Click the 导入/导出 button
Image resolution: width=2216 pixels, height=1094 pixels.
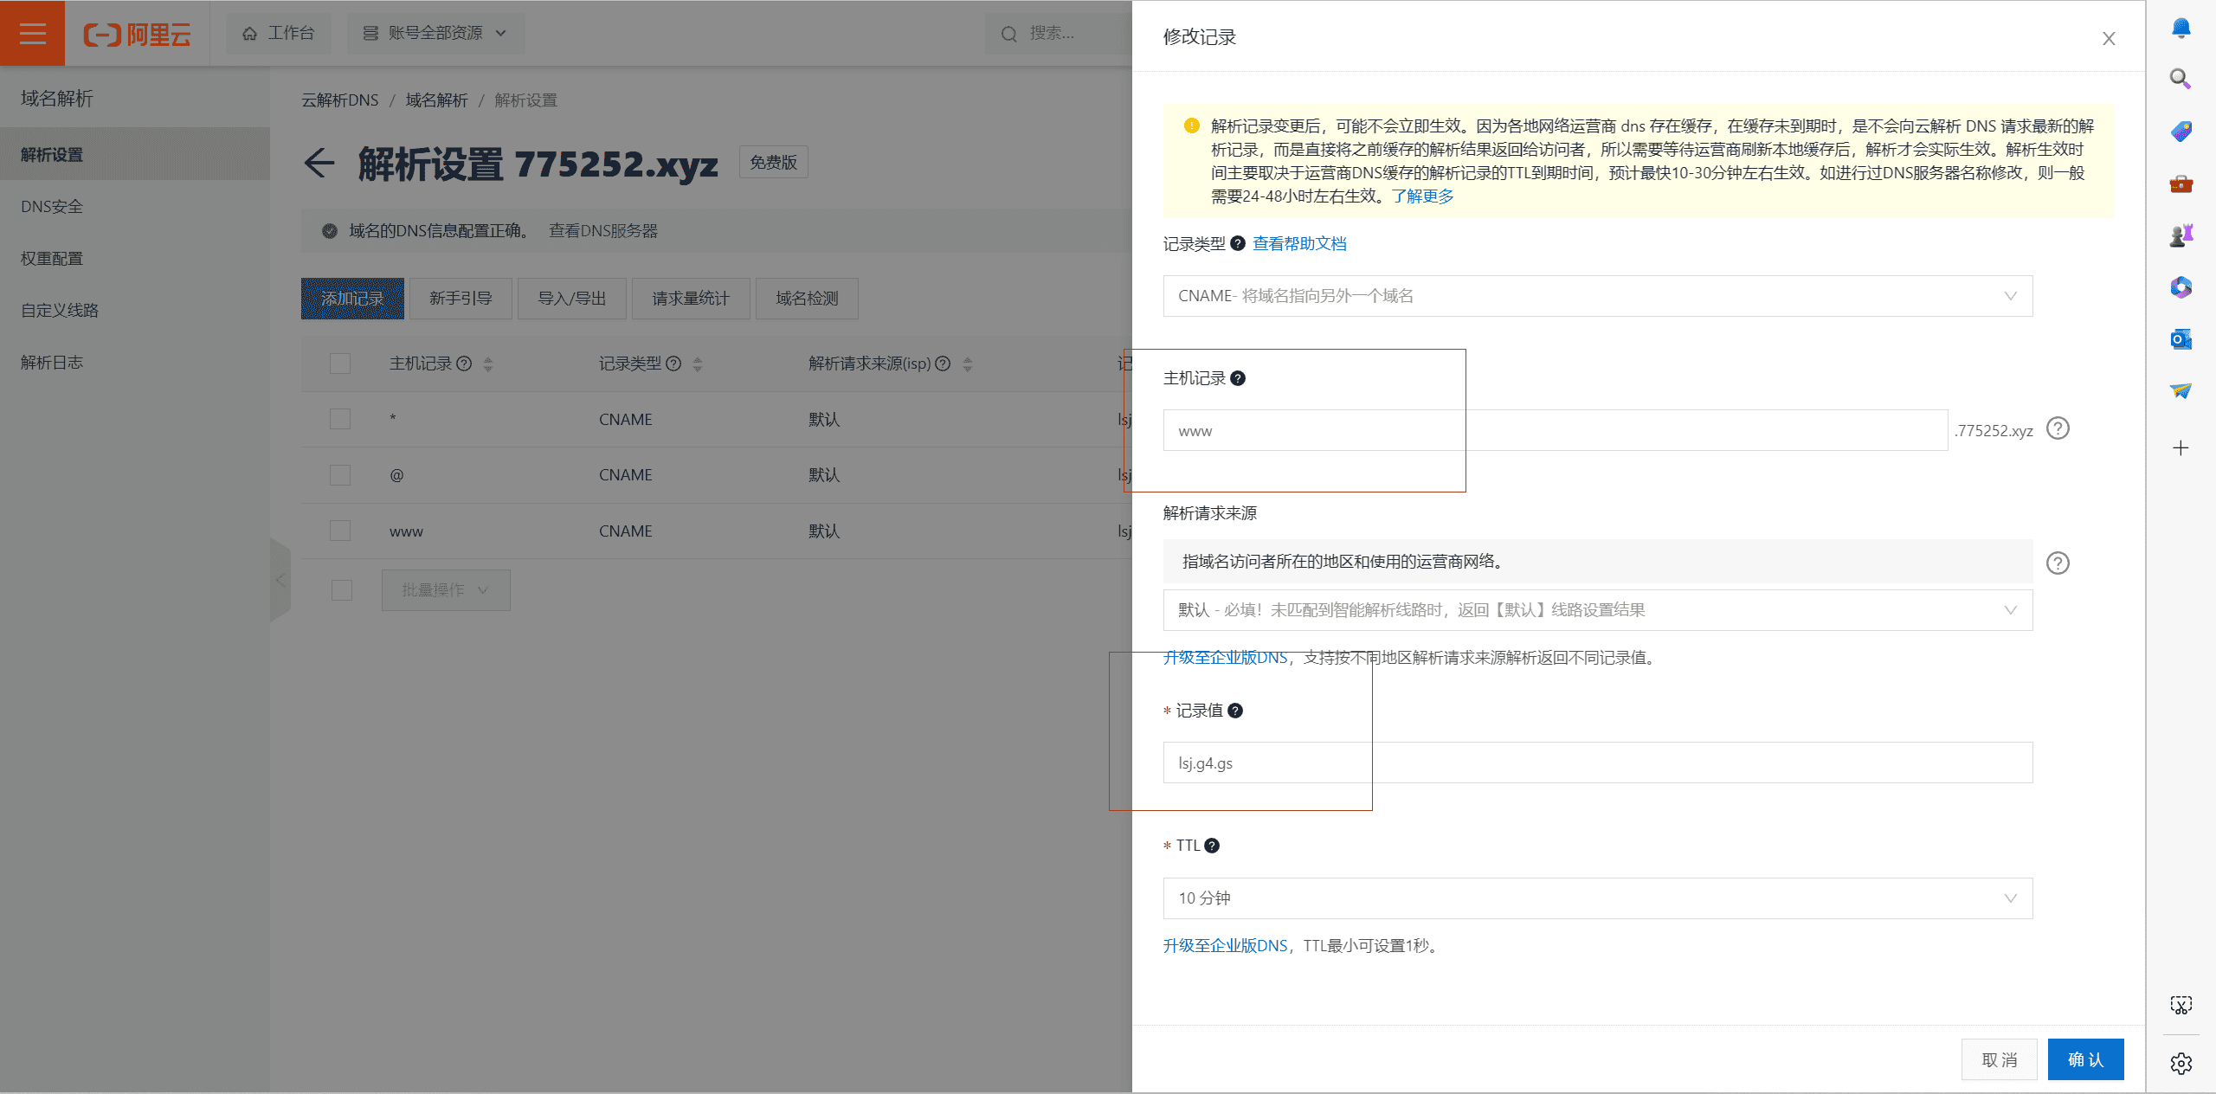point(572,299)
